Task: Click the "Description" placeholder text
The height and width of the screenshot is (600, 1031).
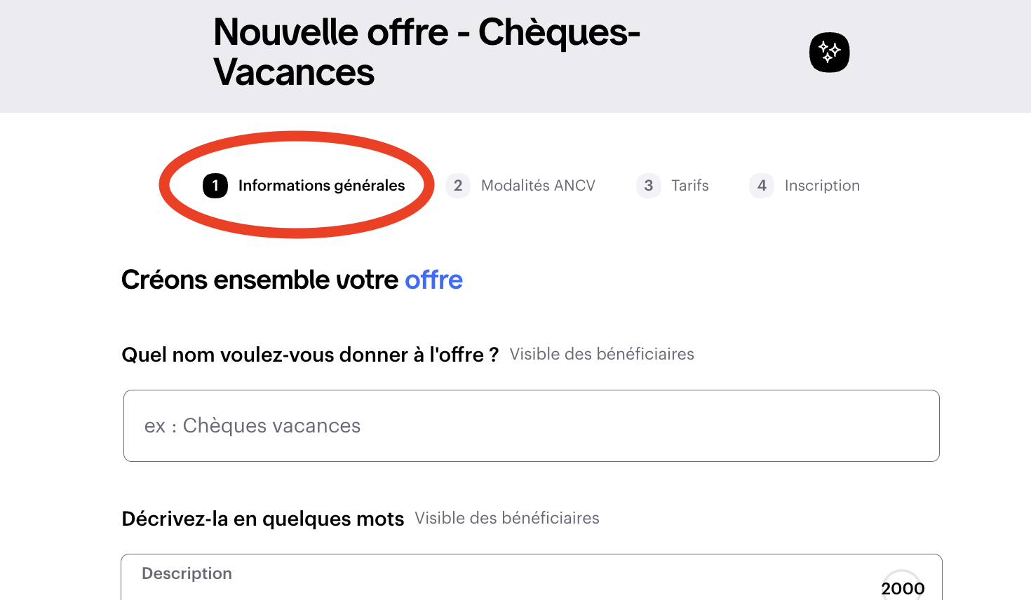Action: [187, 573]
